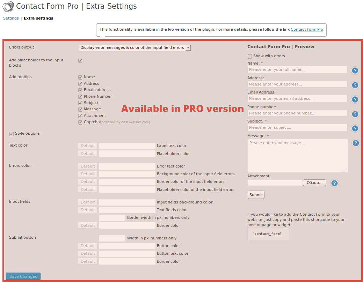Screen dimensions: 363x282
Task: Set Text fields color field
Action: click(127, 210)
